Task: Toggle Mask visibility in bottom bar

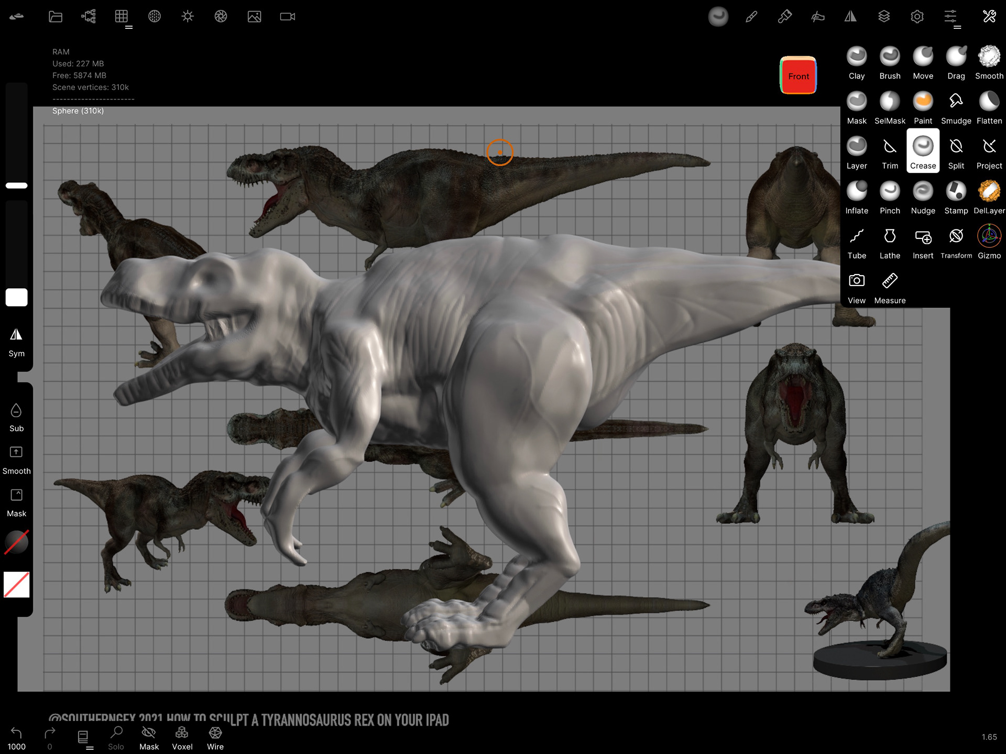Action: [x=149, y=738]
